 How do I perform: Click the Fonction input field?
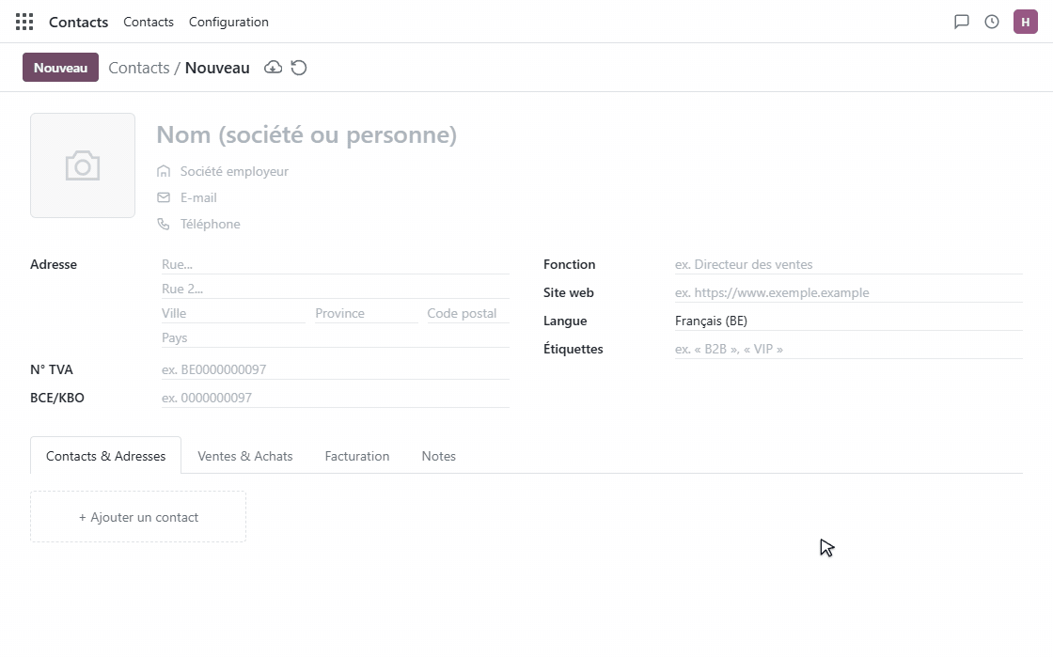(x=848, y=264)
